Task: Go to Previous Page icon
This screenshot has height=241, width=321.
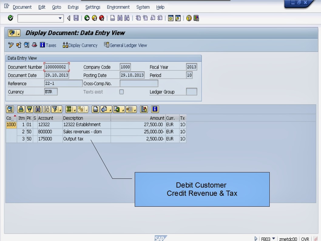Action: tap(145, 18)
